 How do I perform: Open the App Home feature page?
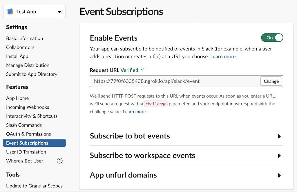(17, 98)
